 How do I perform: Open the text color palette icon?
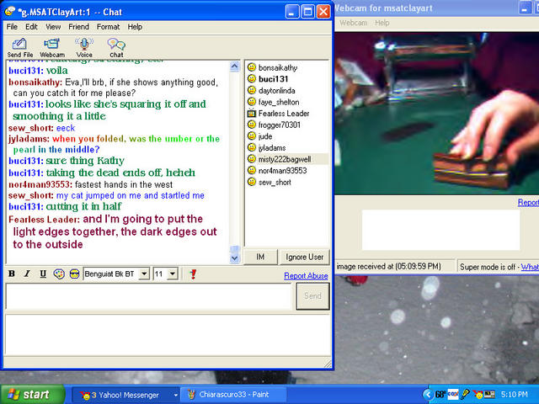59,274
